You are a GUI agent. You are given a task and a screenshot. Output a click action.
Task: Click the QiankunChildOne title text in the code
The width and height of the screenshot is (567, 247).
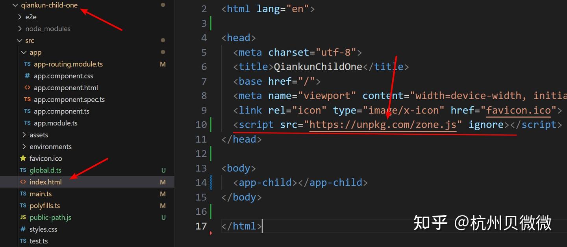[x=318, y=67]
